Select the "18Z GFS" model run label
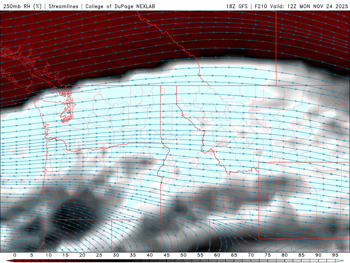This screenshot has width=350, height=263. [237, 6]
